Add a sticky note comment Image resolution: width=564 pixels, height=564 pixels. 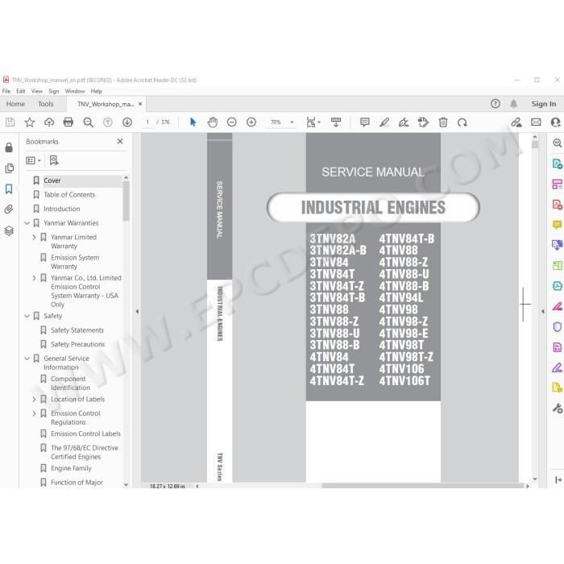(365, 122)
